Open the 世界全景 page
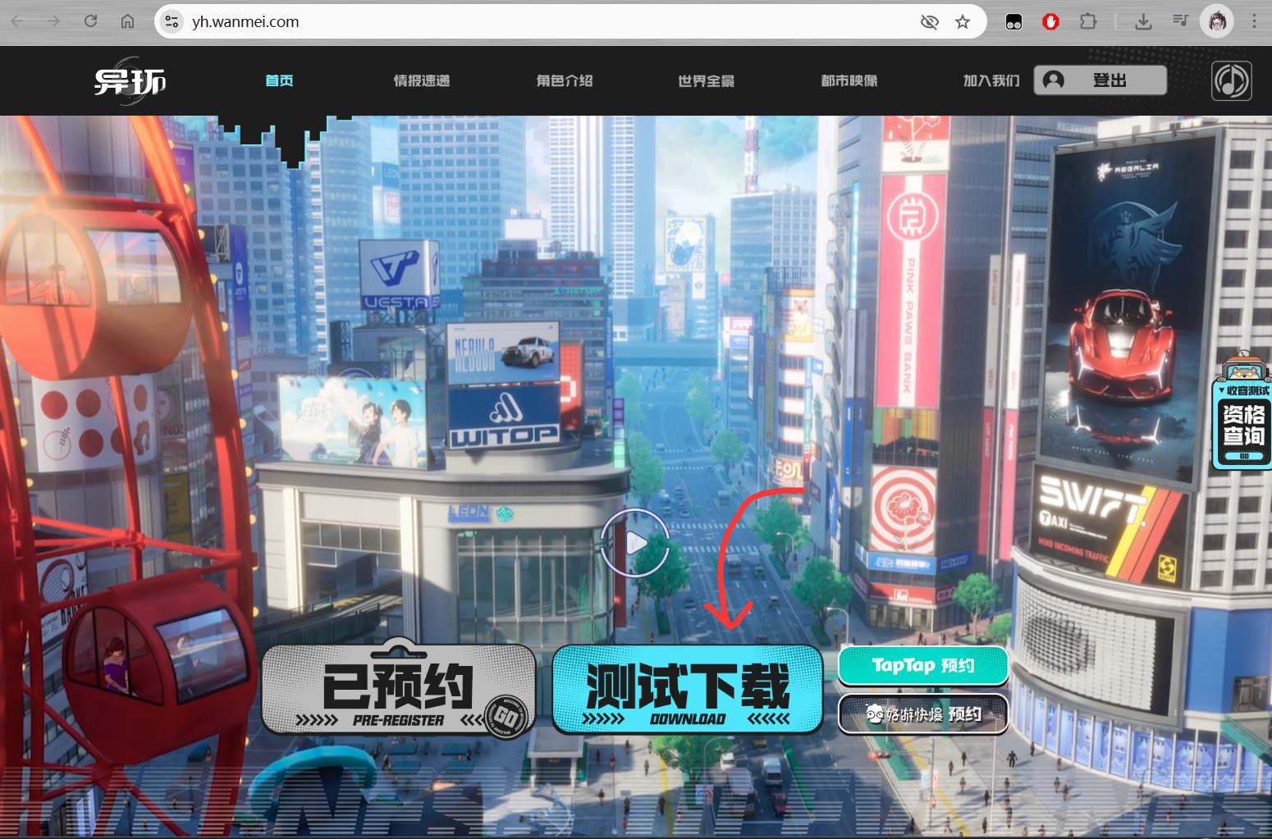Image resolution: width=1272 pixels, height=839 pixels. 706,80
